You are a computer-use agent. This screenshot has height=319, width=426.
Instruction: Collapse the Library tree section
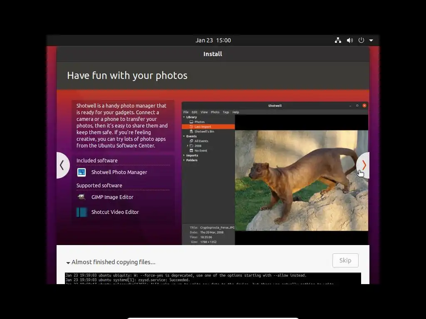184,117
